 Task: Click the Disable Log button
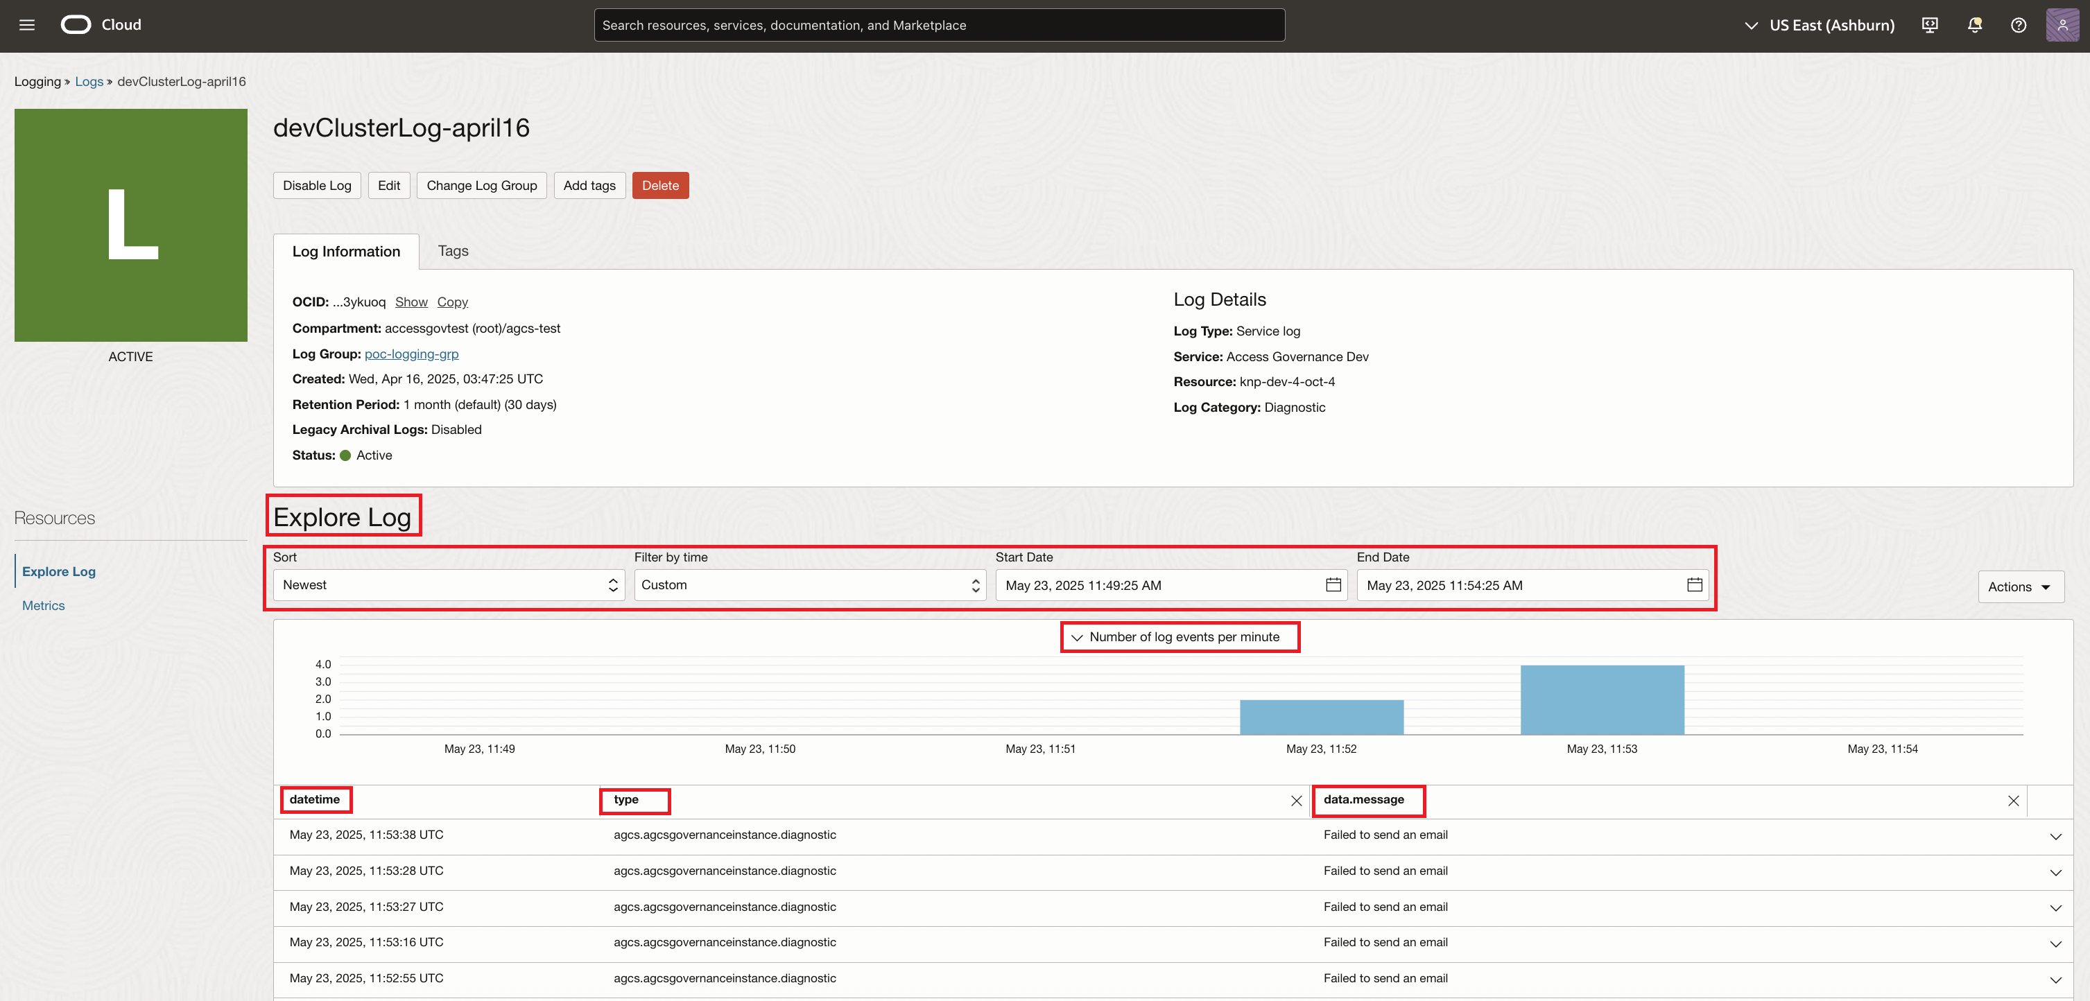click(316, 185)
